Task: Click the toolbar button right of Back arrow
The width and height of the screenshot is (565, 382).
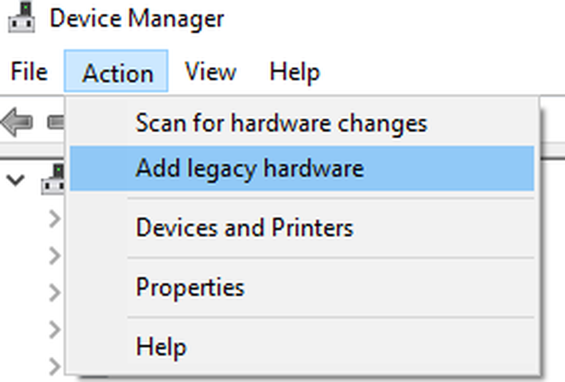Action: (x=55, y=121)
